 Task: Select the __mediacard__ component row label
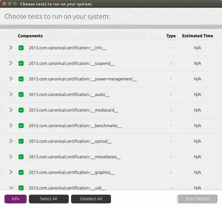click(74, 110)
